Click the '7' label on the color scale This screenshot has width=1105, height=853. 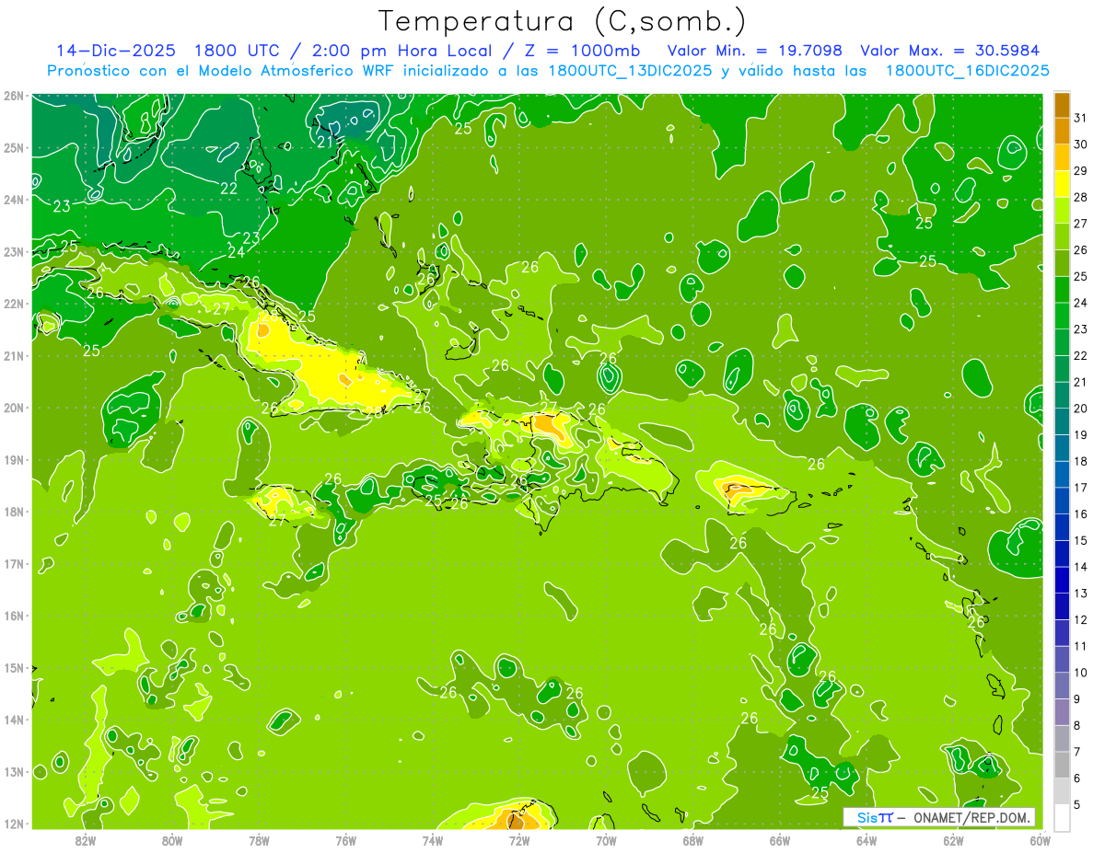(x=1077, y=752)
